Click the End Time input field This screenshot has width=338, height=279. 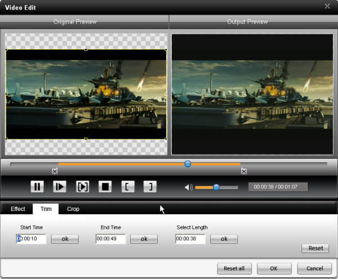click(111, 238)
